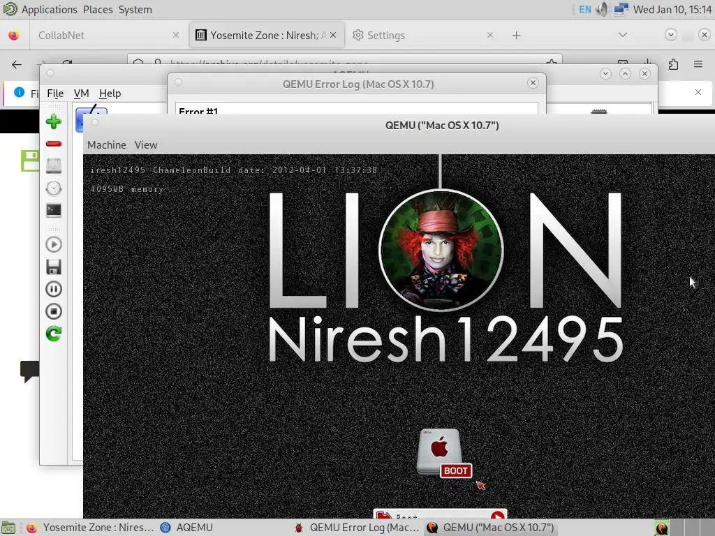Click the EN keyboard layout indicator
Viewport: 715px width, 536px height.
(x=585, y=10)
